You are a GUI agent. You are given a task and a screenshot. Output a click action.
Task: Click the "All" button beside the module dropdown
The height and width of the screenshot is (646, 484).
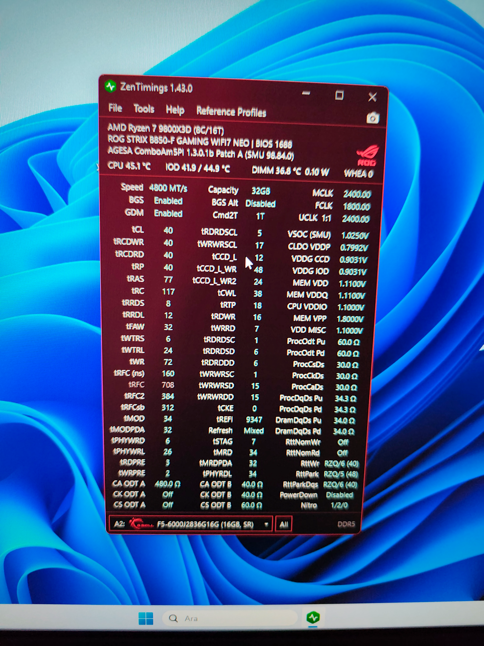click(284, 524)
